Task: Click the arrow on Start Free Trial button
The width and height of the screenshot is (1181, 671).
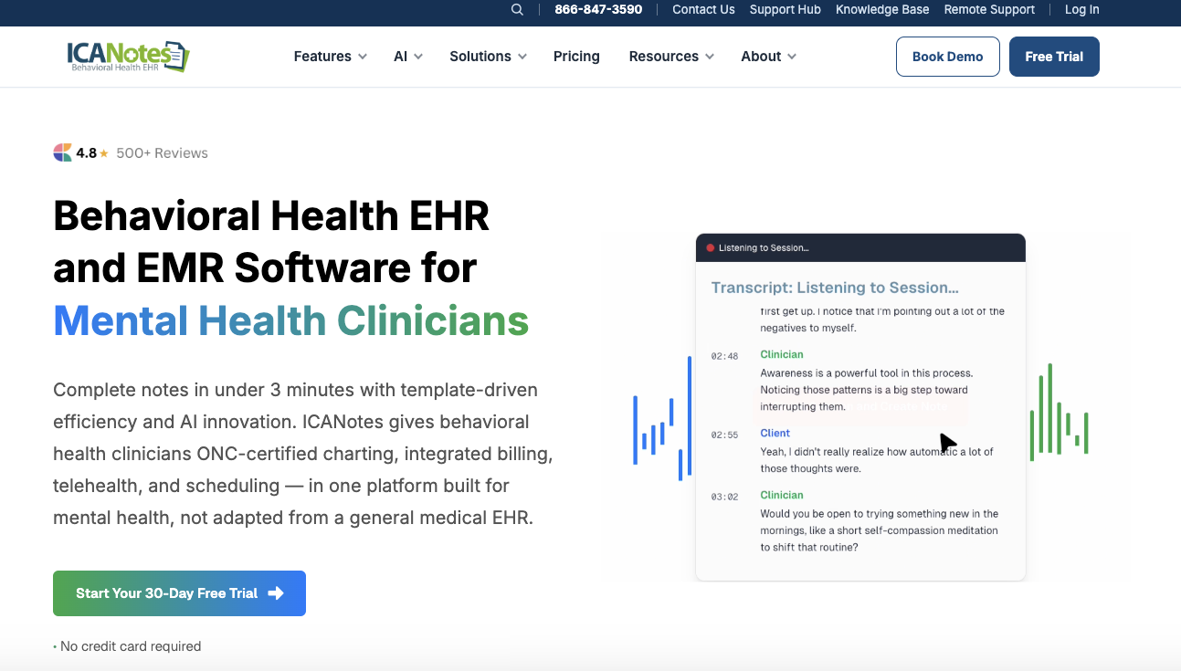Action: pos(276,593)
